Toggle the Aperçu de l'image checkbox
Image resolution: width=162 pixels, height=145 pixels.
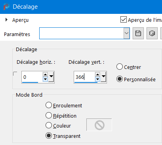[124, 19]
